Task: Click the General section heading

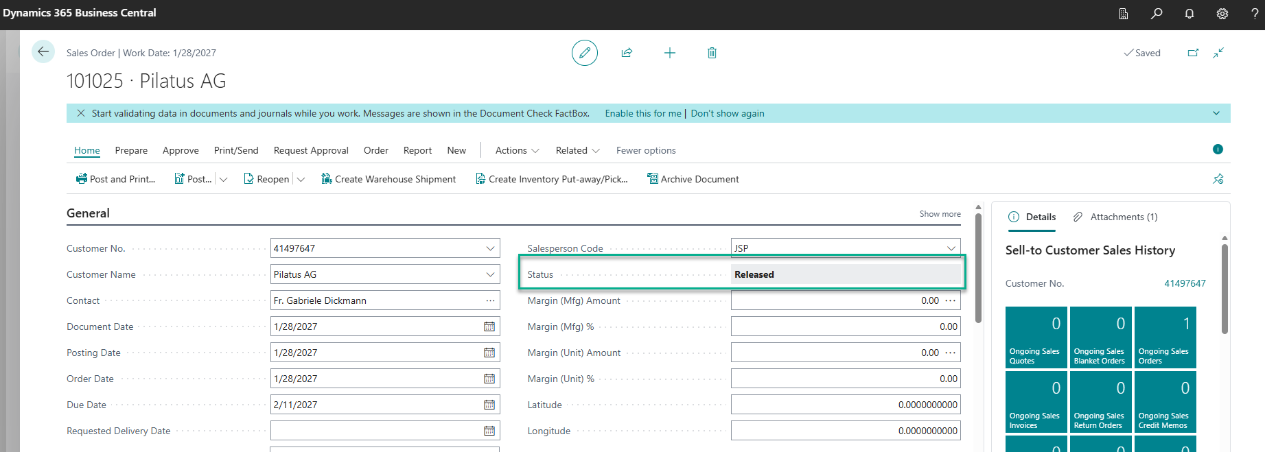Action: pos(88,213)
